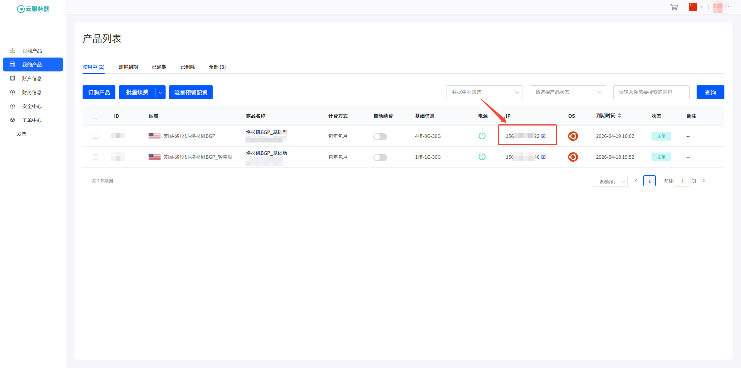The image size is (741, 368).
Task: Click the Ubuntu OS icon in first row
Action: tap(573, 136)
